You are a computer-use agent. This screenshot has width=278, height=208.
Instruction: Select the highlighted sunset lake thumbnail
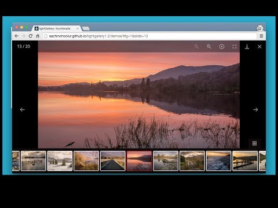[139, 161]
